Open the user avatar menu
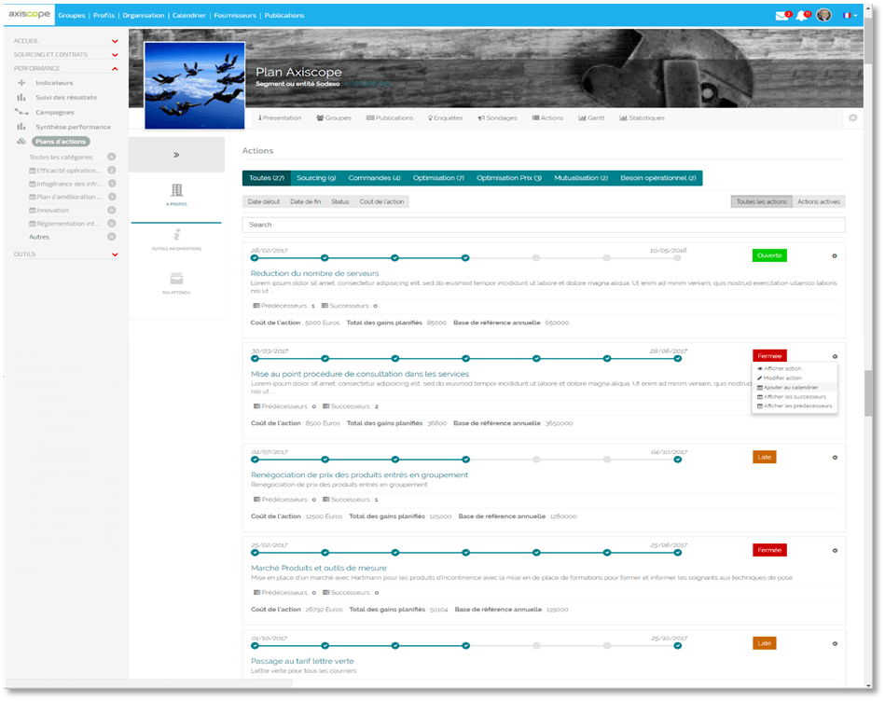The width and height of the screenshot is (885, 701). point(824,15)
